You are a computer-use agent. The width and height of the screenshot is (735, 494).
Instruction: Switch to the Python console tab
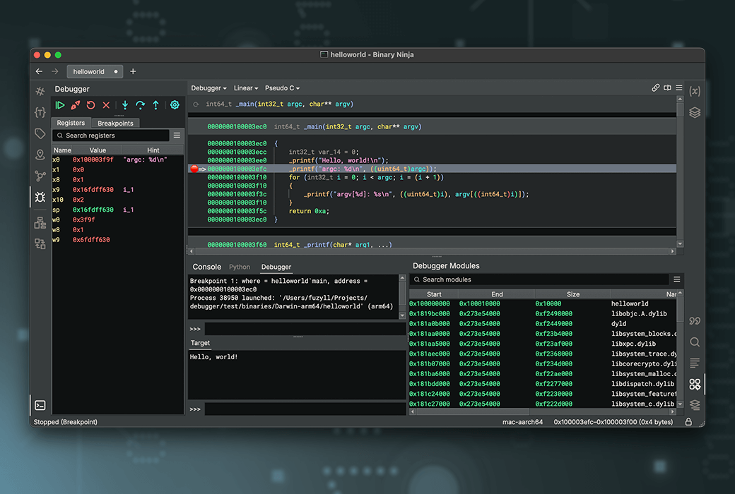(240, 267)
